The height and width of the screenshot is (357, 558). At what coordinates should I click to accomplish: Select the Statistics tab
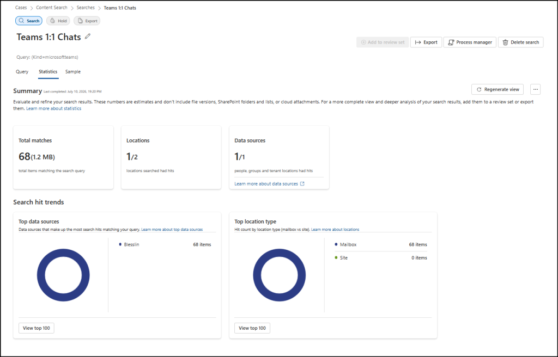pos(48,72)
